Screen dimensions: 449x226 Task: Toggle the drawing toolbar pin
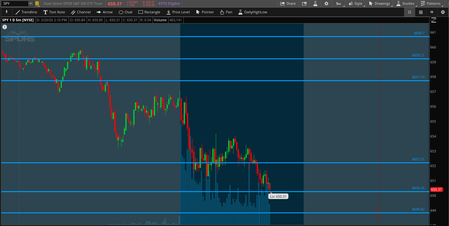(x=6, y=12)
